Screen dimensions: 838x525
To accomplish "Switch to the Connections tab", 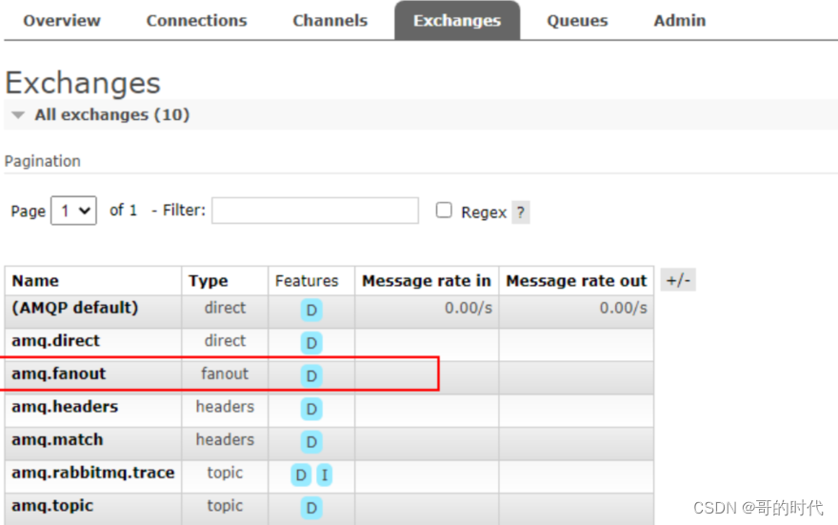I will click(197, 20).
